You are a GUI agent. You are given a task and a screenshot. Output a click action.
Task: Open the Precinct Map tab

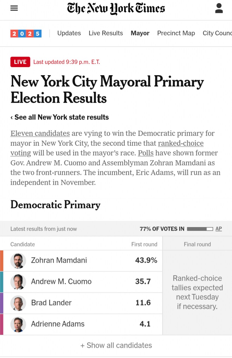coord(176,33)
